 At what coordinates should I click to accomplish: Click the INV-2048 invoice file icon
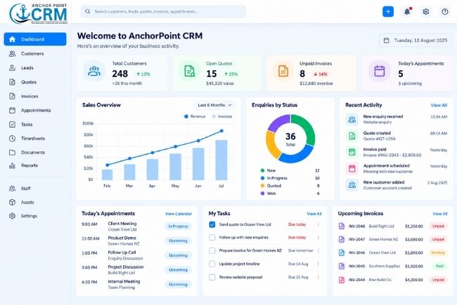click(341, 226)
